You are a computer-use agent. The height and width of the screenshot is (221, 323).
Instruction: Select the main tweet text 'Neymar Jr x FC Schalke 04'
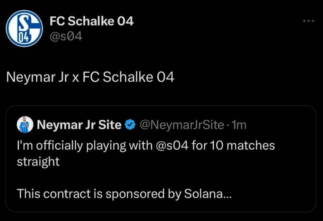(x=90, y=77)
